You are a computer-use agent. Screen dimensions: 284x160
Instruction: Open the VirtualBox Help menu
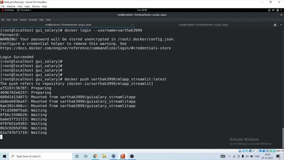[44, 6]
